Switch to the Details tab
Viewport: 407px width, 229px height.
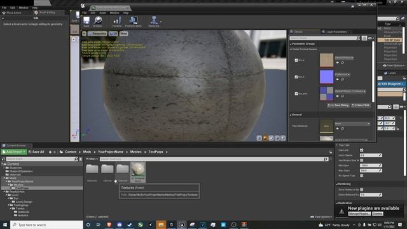298,32
